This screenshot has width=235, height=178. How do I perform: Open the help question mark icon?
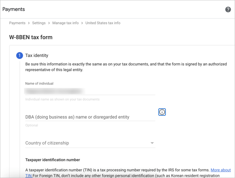click(x=228, y=10)
